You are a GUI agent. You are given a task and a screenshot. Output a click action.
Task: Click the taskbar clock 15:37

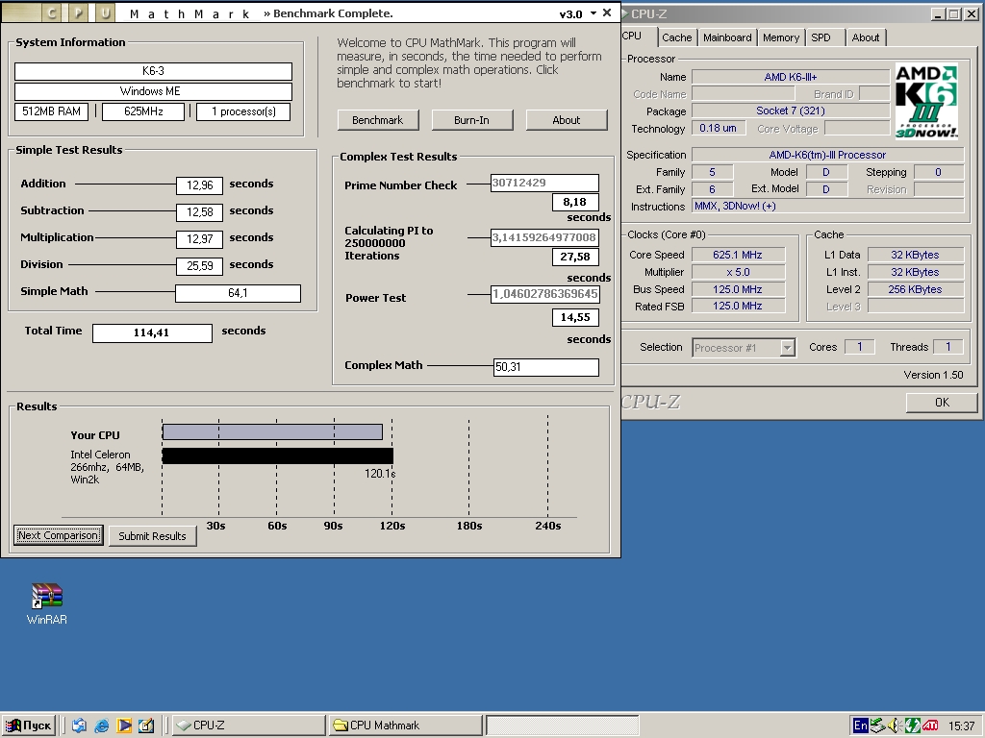962,726
